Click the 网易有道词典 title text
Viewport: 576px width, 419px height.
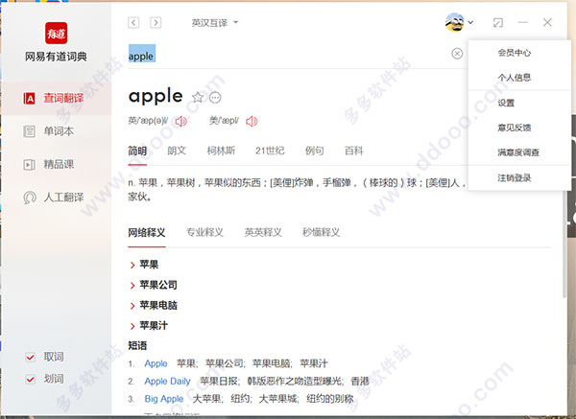(x=56, y=57)
